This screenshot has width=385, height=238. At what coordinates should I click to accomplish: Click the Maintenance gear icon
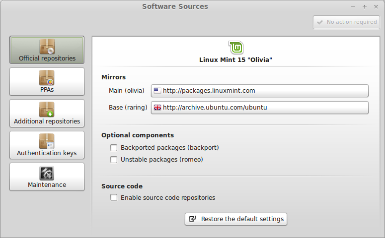tap(47, 173)
